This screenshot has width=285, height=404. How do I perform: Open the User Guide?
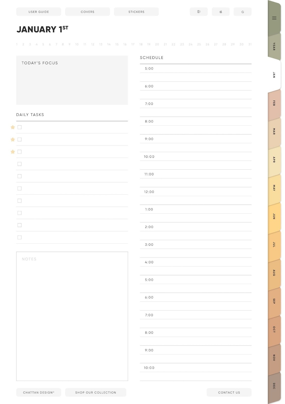[x=39, y=12]
